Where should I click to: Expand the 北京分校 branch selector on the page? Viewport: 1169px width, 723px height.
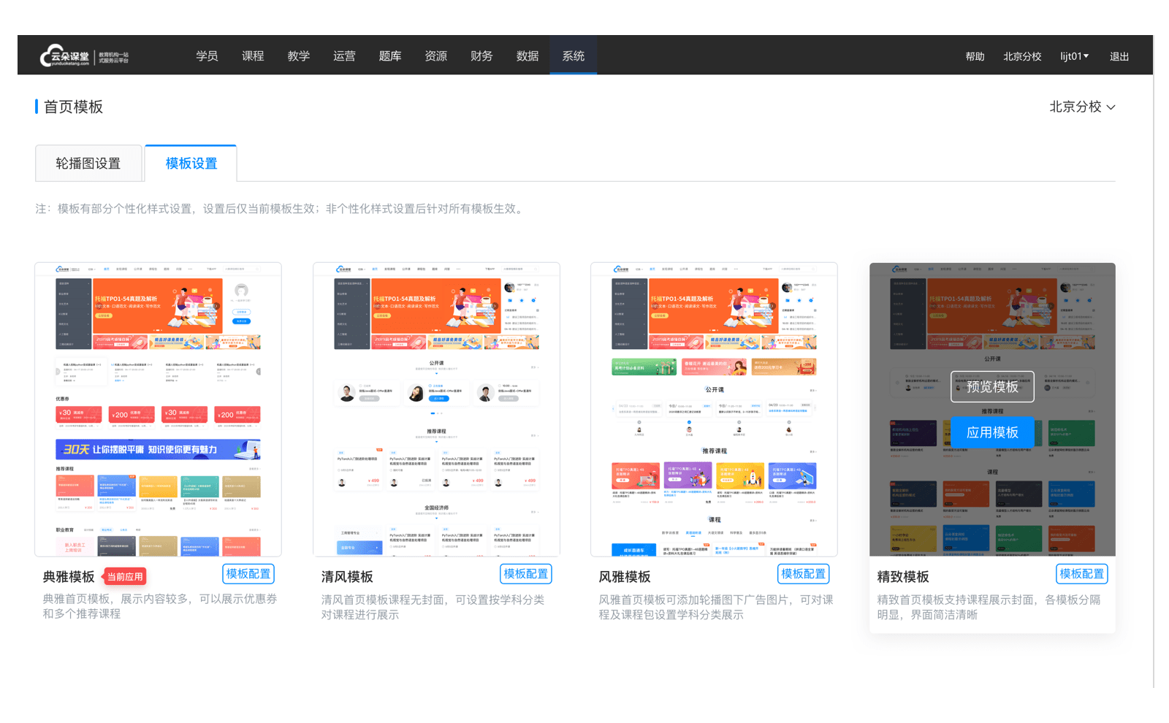(x=1082, y=107)
